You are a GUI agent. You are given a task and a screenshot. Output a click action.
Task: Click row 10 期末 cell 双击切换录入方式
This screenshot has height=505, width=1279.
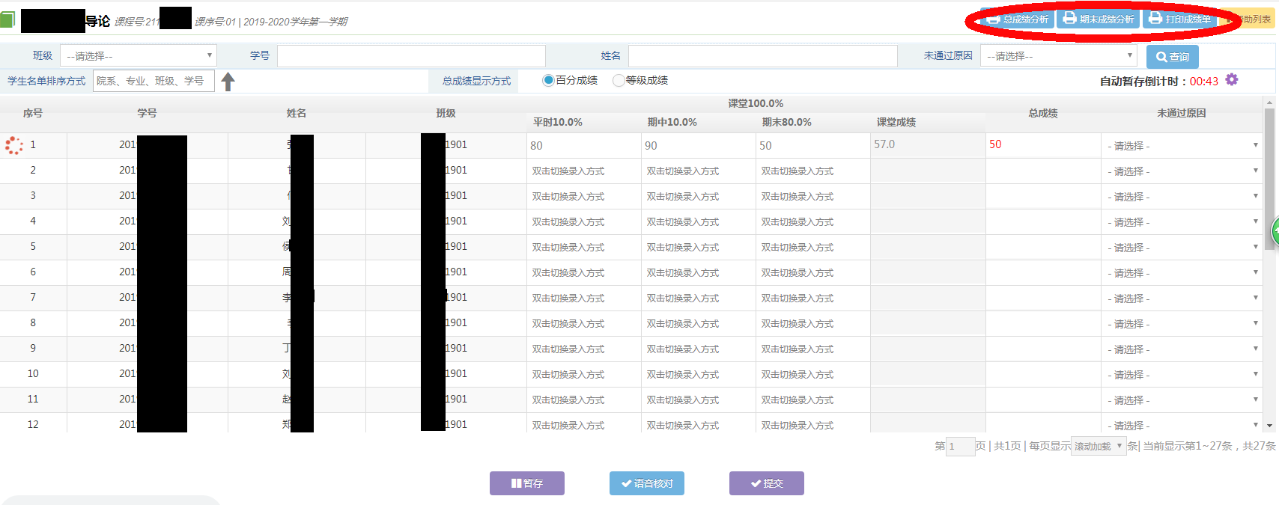click(x=813, y=375)
